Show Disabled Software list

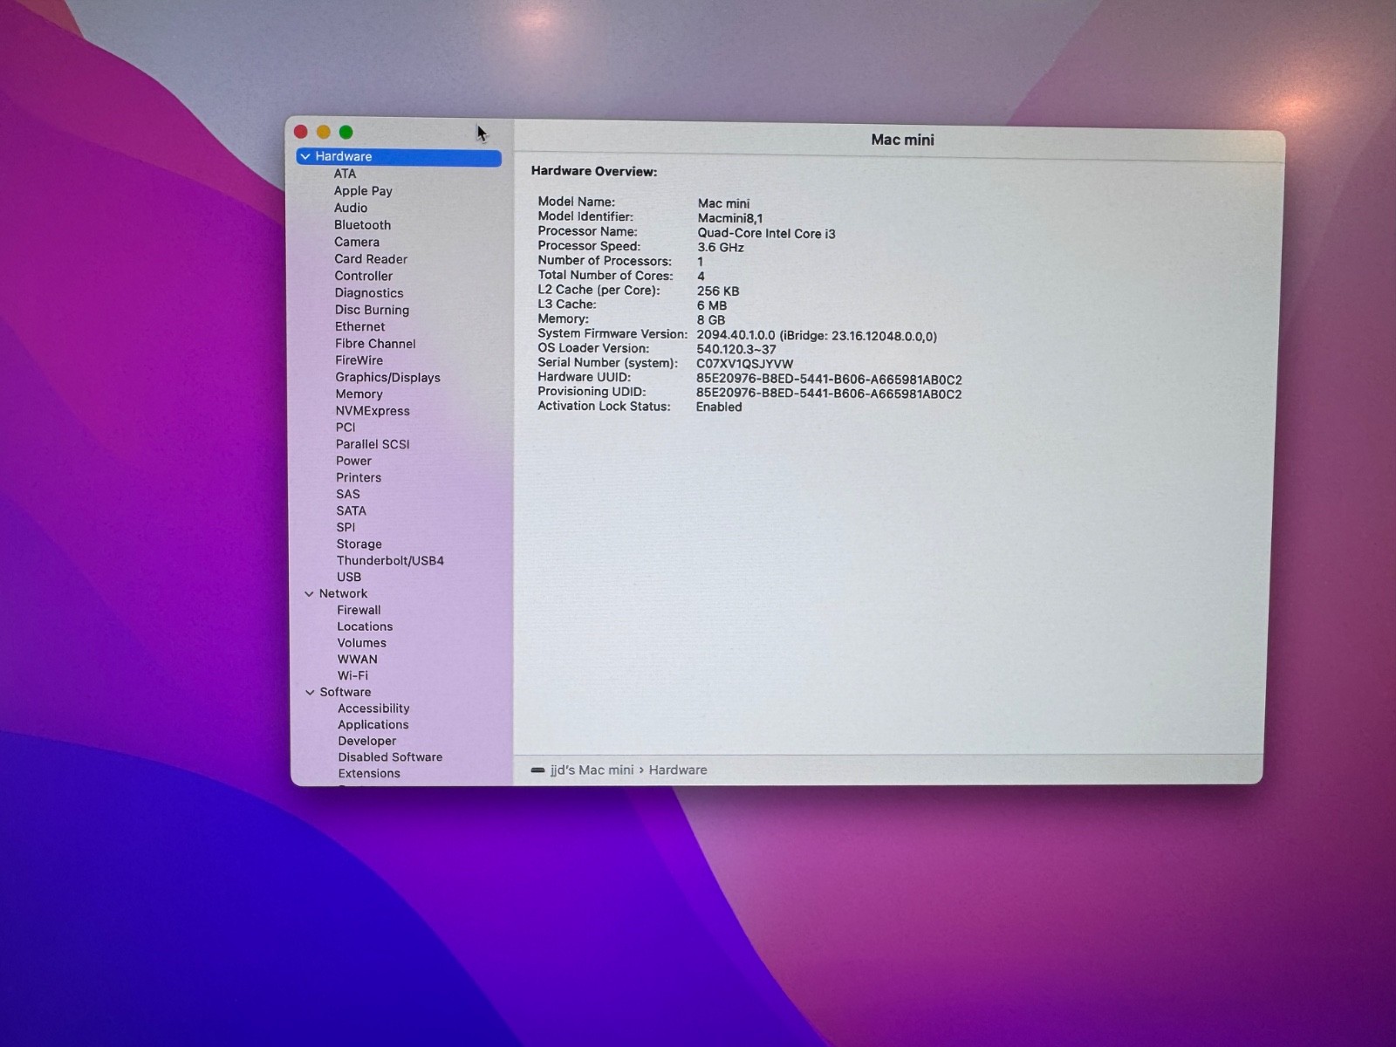coord(390,757)
